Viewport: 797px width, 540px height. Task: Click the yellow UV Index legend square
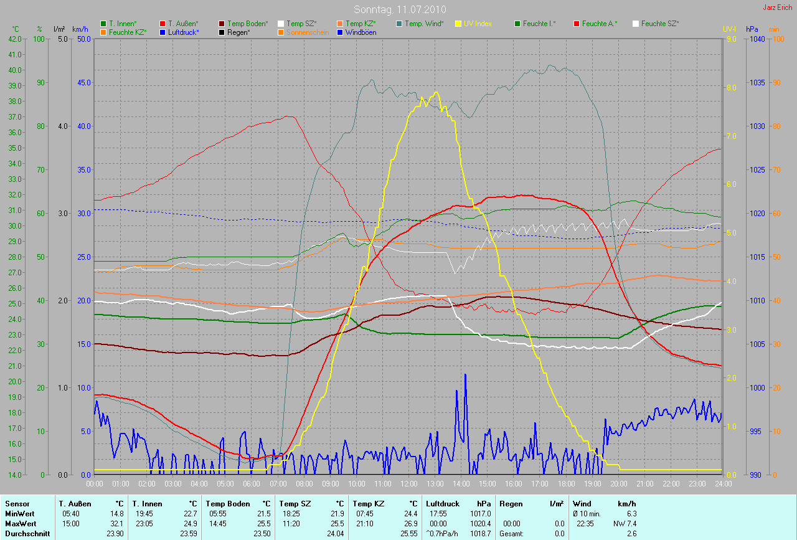[458, 24]
